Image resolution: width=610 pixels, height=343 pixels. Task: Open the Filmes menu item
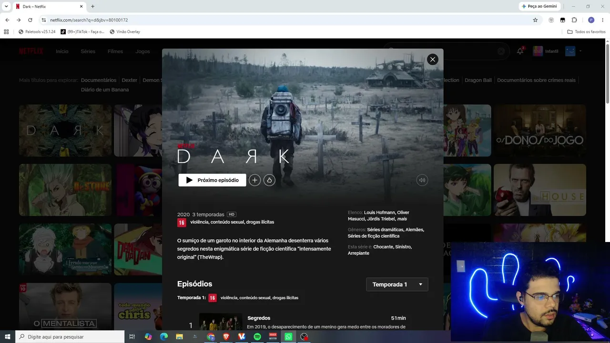[115, 51]
